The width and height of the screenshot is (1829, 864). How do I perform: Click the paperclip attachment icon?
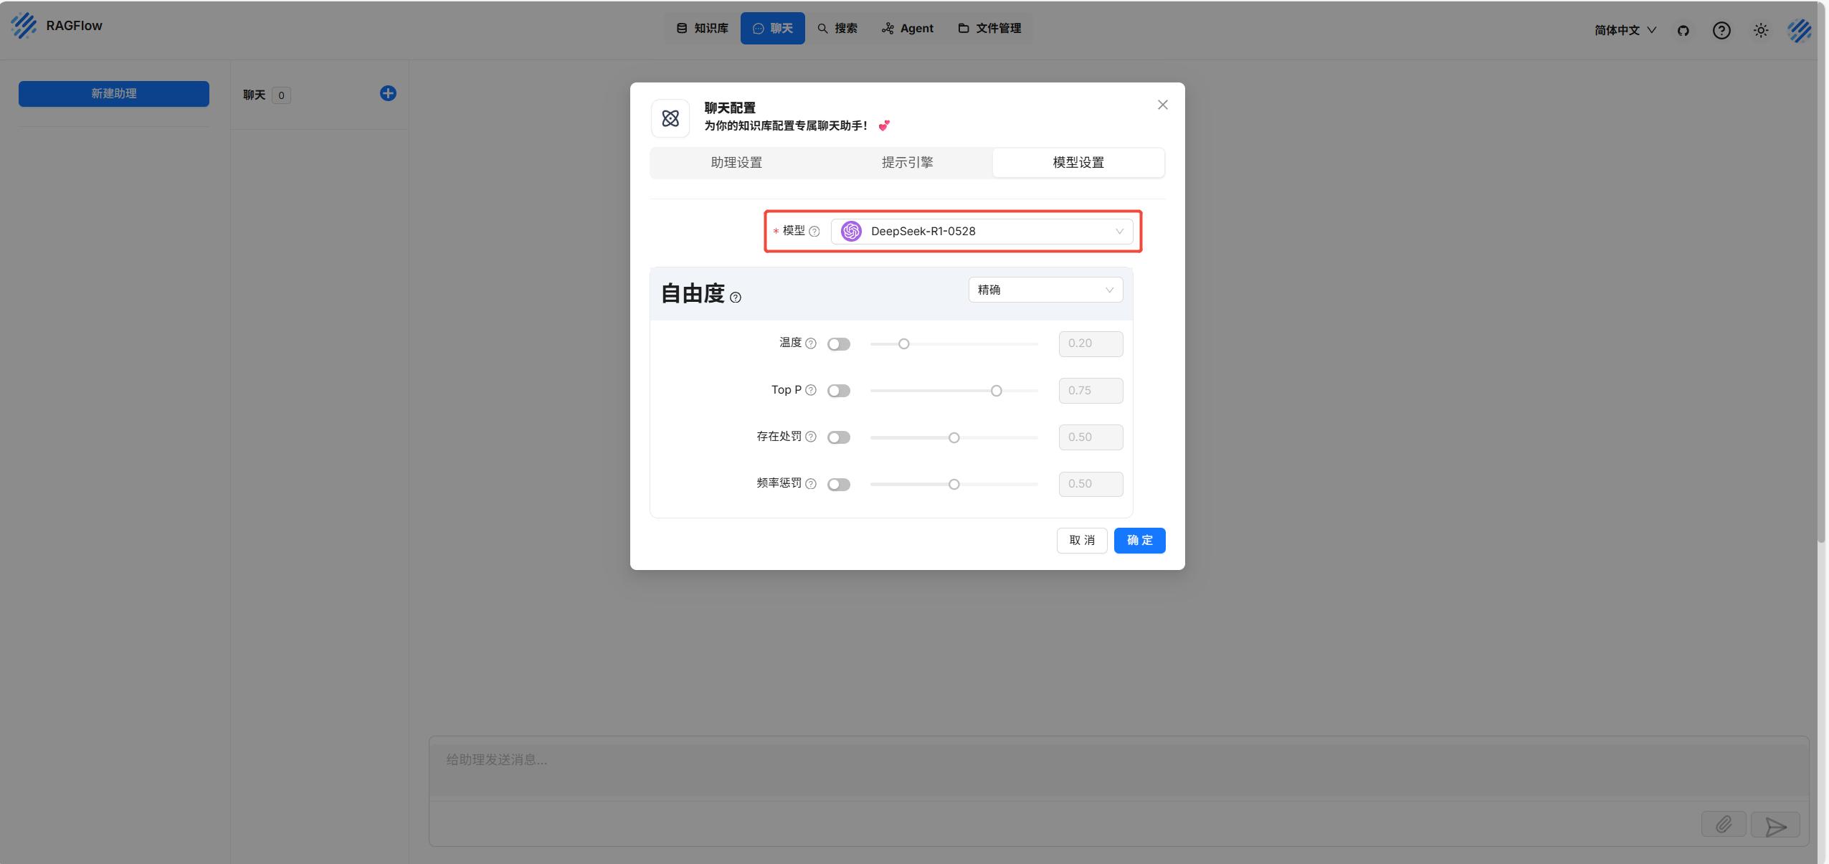(1723, 825)
